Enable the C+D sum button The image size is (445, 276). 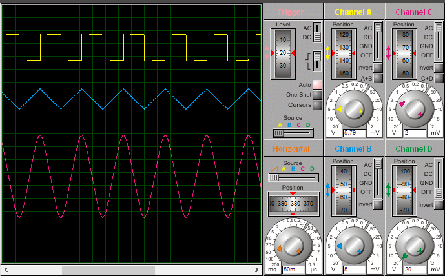pyautogui.click(x=439, y=78)
